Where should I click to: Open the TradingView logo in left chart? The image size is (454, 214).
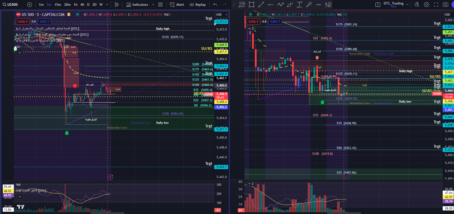[21, 207]
